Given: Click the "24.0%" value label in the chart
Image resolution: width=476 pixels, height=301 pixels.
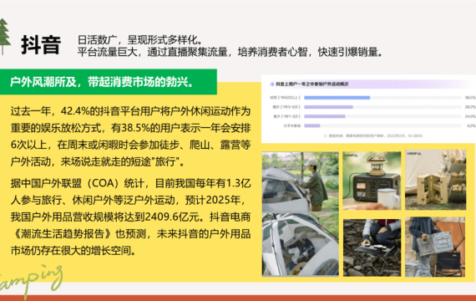Looking at the screenshot, I should coord(470,116).
